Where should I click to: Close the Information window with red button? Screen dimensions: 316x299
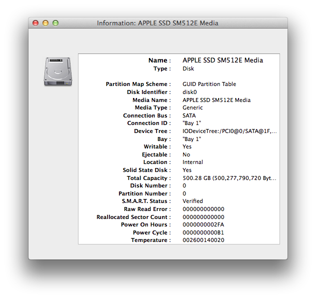point(35,23)
